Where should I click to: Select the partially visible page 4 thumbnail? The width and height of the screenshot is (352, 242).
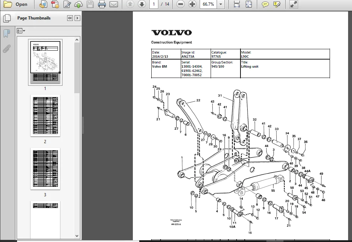click(45, 220)
